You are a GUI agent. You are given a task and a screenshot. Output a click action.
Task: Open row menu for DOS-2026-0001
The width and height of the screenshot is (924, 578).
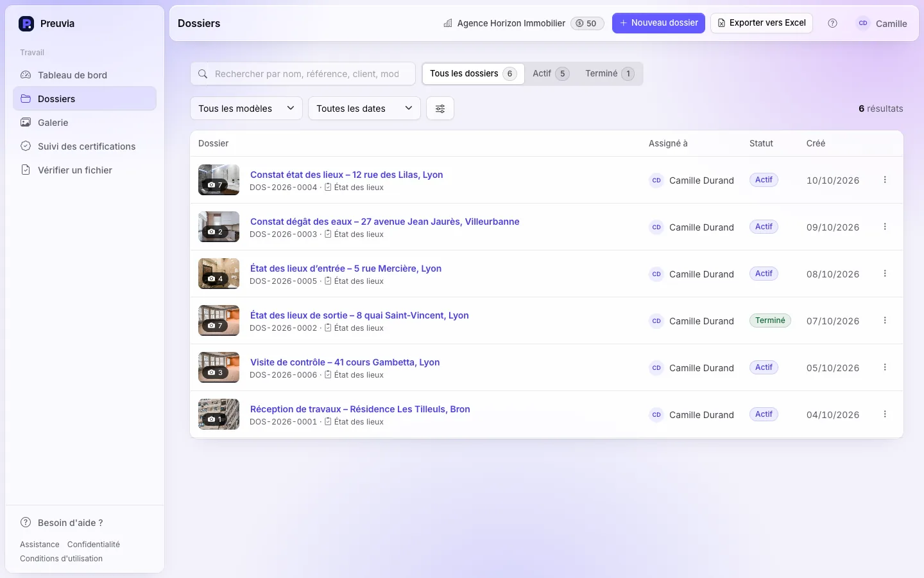point(885,414)
